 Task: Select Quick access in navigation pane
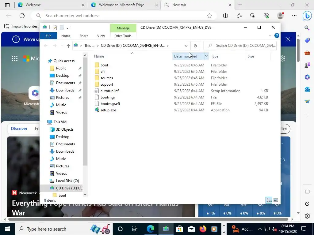64,61
